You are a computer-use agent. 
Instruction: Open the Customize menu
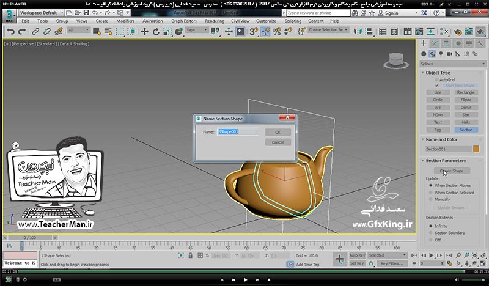(266, 21)
